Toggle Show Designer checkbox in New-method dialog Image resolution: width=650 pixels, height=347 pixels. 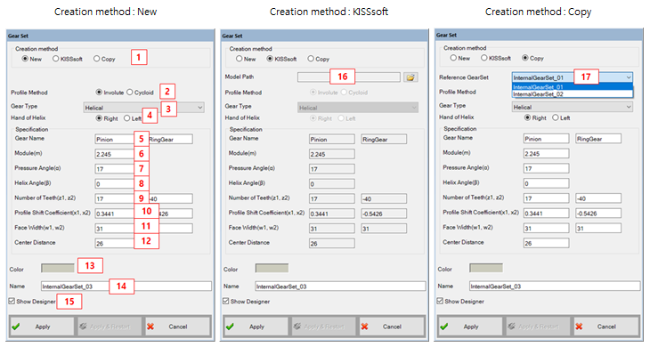coord(12,301)
